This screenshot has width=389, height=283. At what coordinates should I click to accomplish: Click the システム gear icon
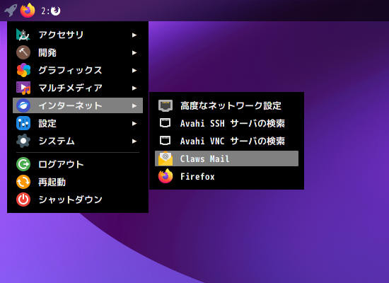(x=23, y=141)
